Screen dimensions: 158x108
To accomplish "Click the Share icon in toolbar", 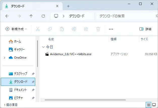I will tap(86, 29).
